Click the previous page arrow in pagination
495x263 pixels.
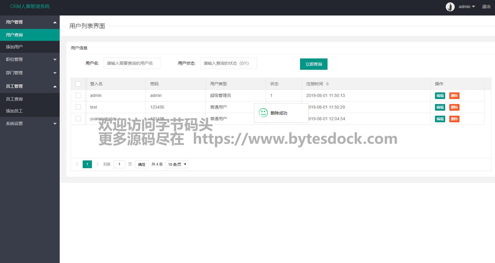[77, 164]
